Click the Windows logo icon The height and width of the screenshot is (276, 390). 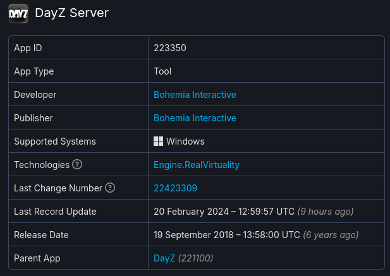(x=159, y=141)
